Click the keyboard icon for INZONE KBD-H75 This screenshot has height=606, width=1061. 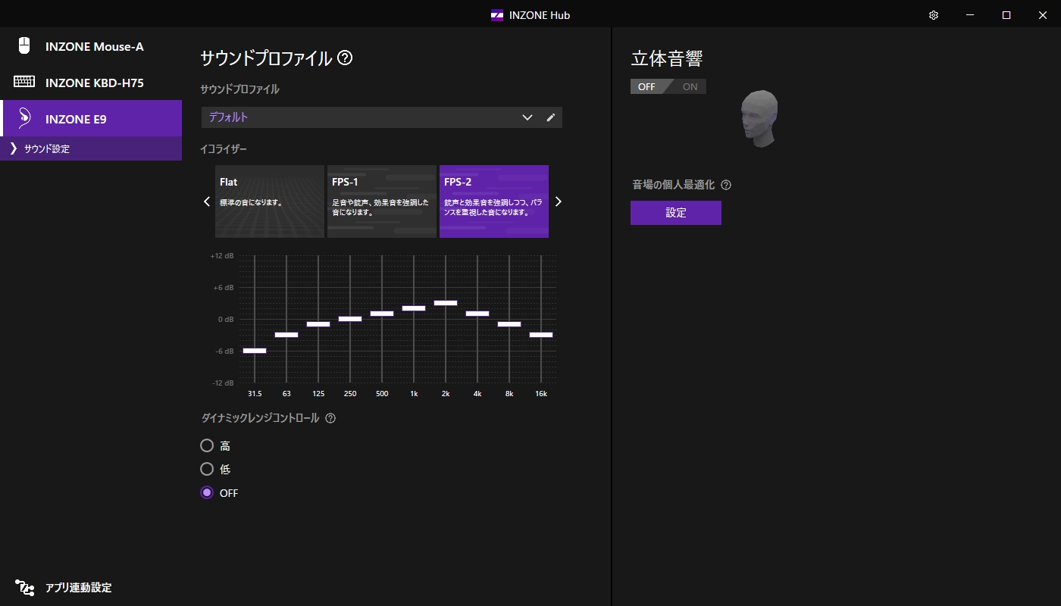coord(24,82)
